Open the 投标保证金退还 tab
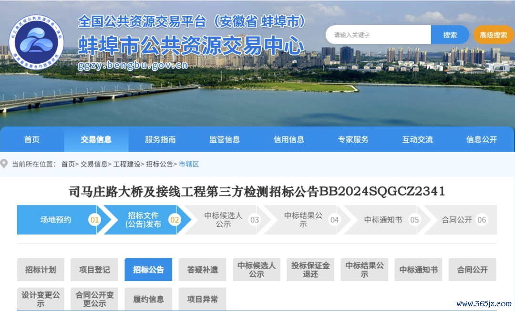This screenshot has width=515, height=311. tap(310, 270)
